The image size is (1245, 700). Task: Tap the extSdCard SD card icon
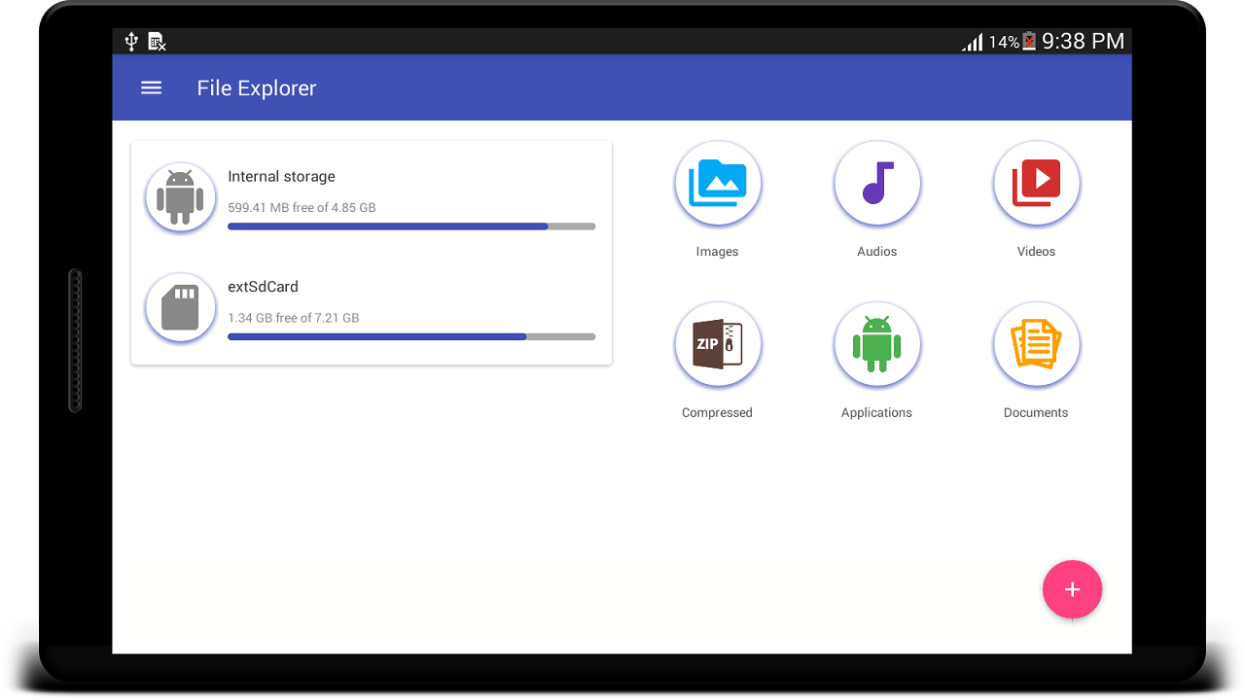pyautogui.click(x=180, y=307)
